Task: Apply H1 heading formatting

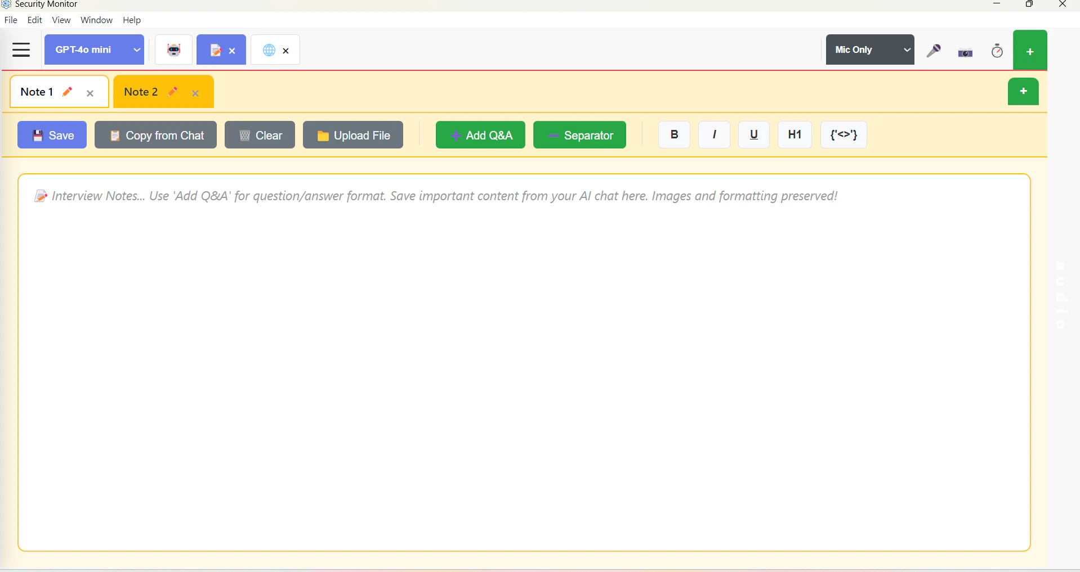Action: tap(794, 134)
